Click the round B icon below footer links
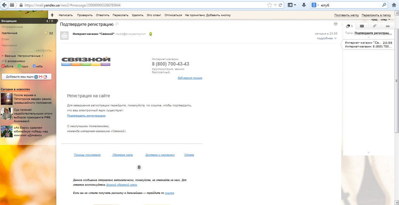This screenshot has width=399, height=205. click(139, 167)
